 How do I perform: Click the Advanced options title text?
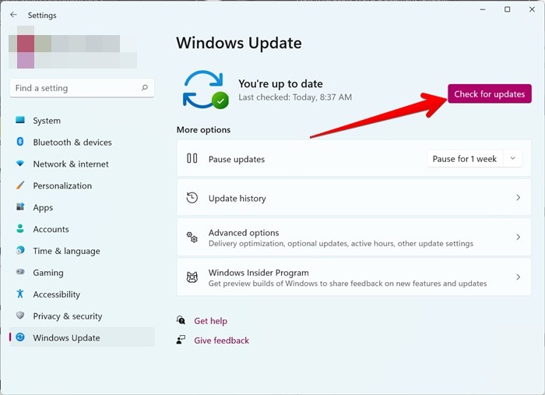point(244,232)
